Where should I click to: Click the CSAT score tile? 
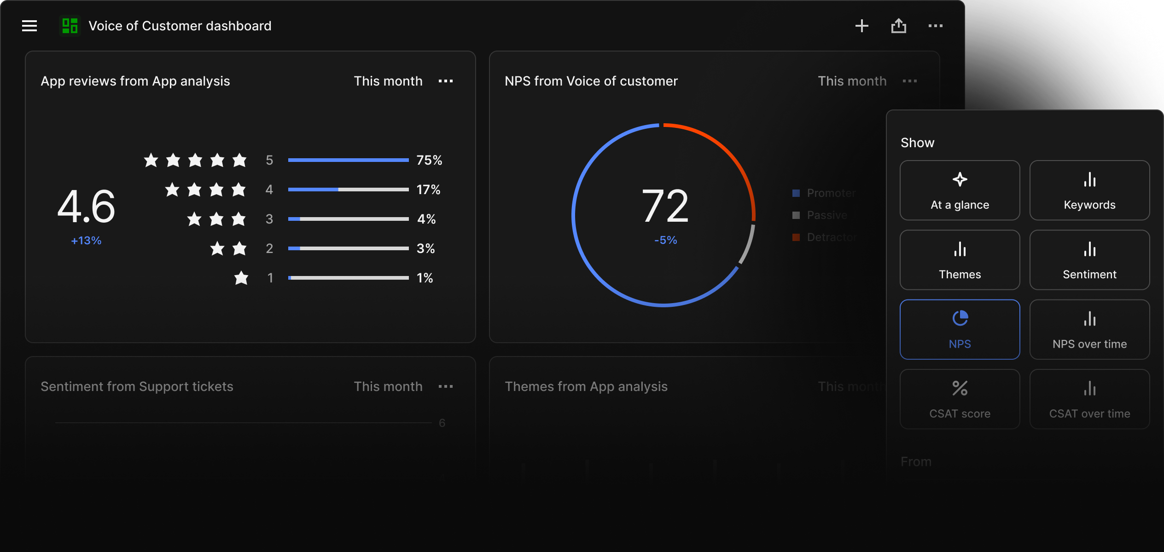click(x=960, y=399)
